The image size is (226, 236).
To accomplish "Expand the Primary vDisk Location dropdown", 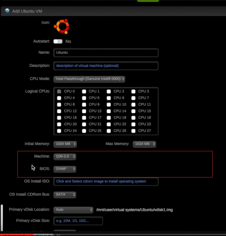I will [73, 210].
